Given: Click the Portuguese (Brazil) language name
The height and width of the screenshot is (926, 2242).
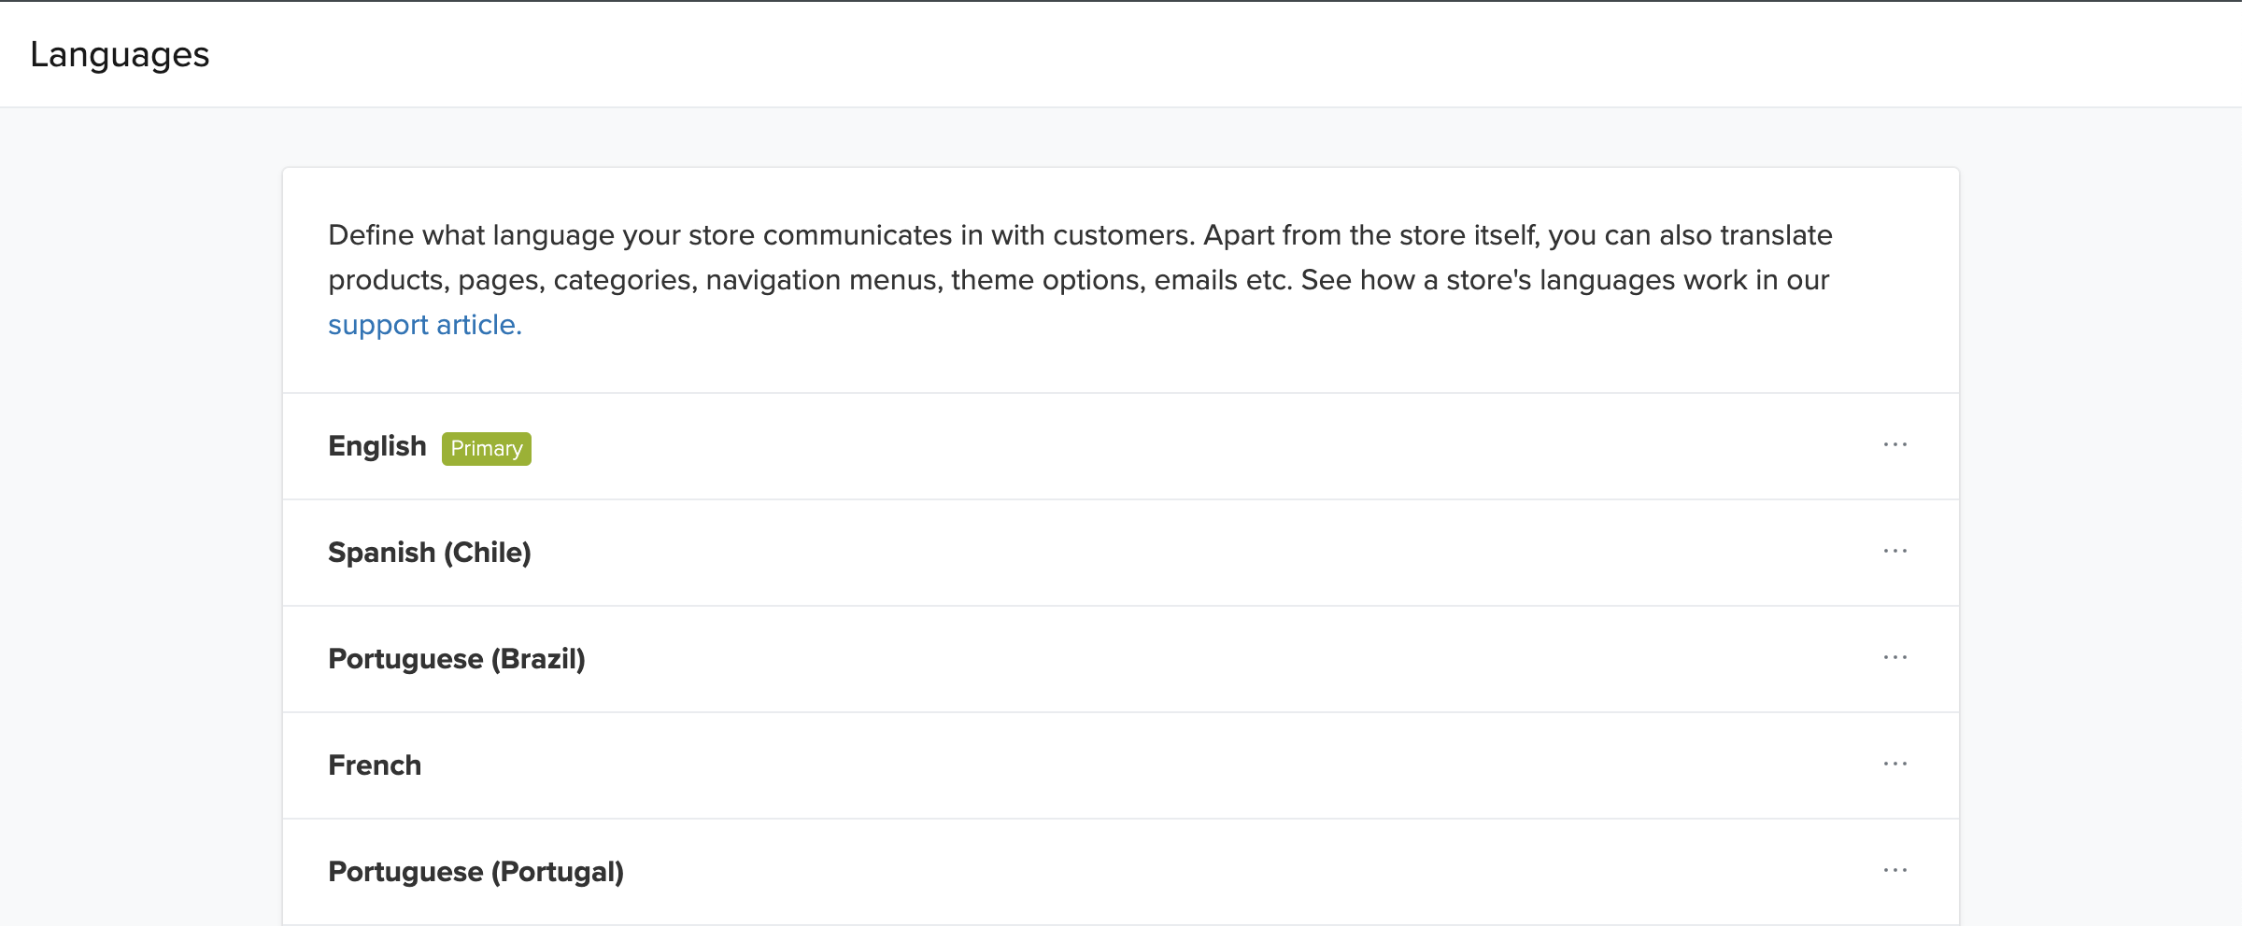Looking at the screenshot, I should pyautogui.click(x=456, y=659).
